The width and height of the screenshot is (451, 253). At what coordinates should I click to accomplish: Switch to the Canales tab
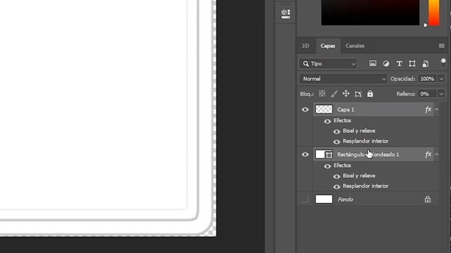click(355, 46)
